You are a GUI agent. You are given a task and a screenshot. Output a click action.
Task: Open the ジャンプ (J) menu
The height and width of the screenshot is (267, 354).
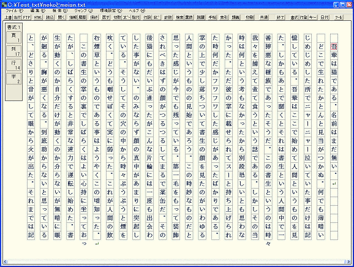[x=83, y=10]
